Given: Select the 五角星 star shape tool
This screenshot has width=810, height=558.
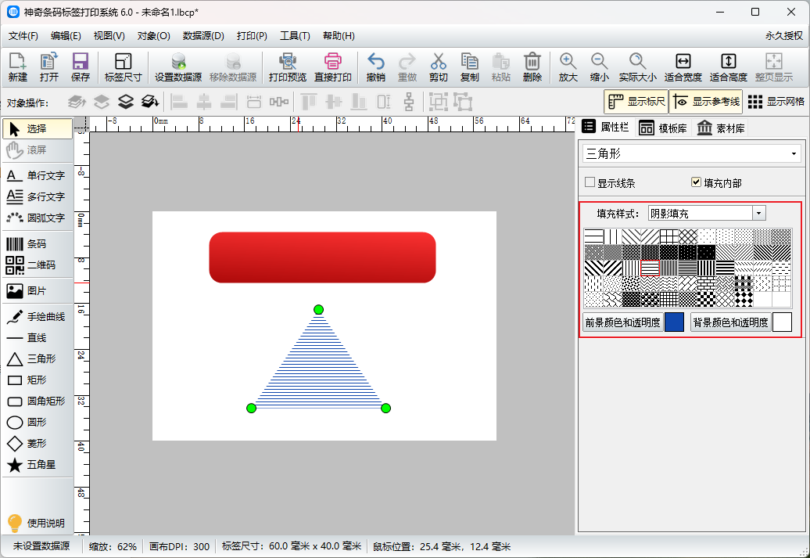Looking at the screenshot, I should (x=37, y=465).
